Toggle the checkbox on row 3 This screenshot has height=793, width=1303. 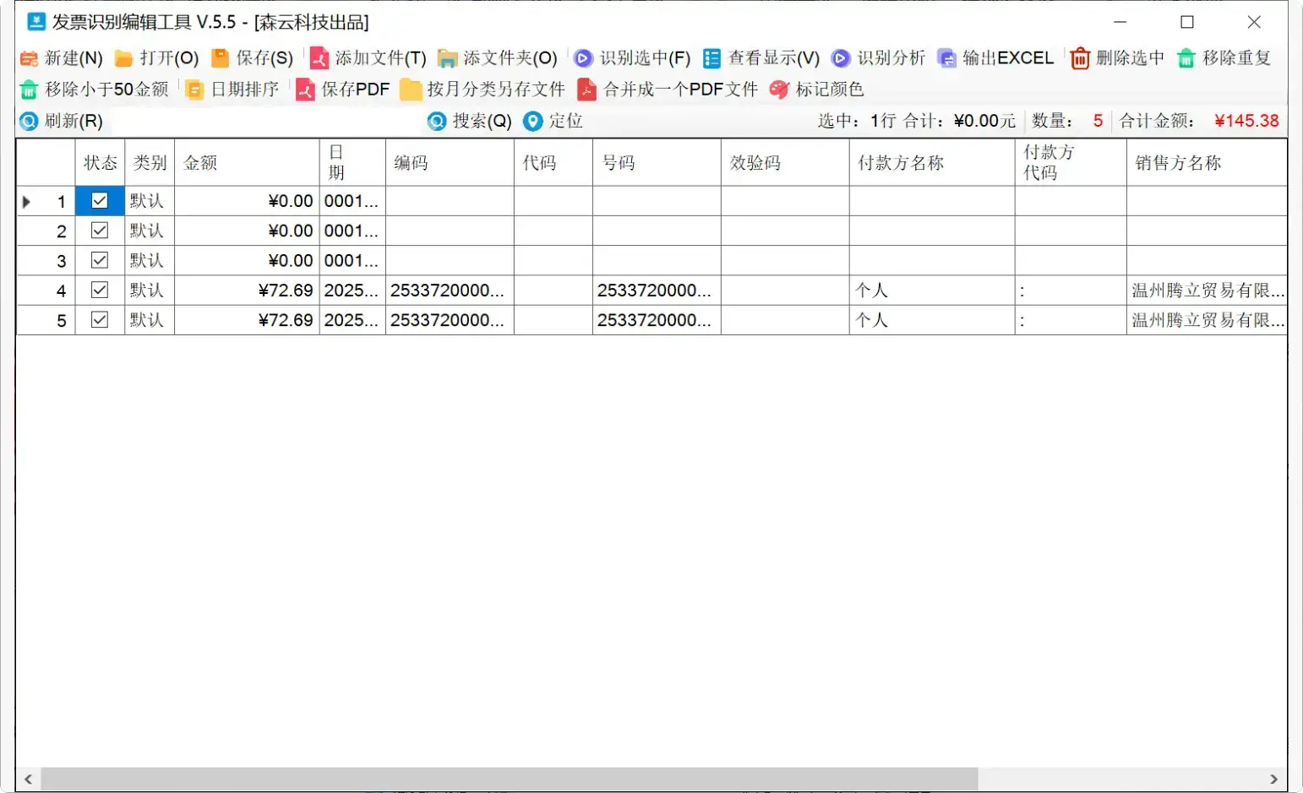click(x=99, y=260)
